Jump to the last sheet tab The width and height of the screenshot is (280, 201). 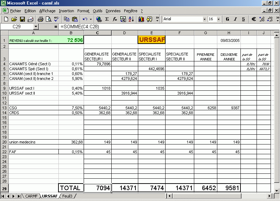(x=19, y=196)
